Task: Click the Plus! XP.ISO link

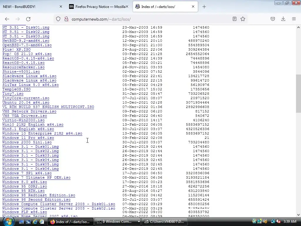Action: click(16, 49)
